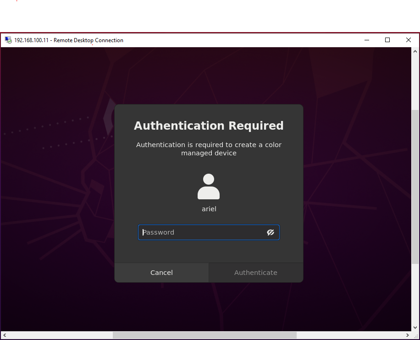
Task: Click the Remote Desktop Connection title icon
Action: click(x=8, y=40)
